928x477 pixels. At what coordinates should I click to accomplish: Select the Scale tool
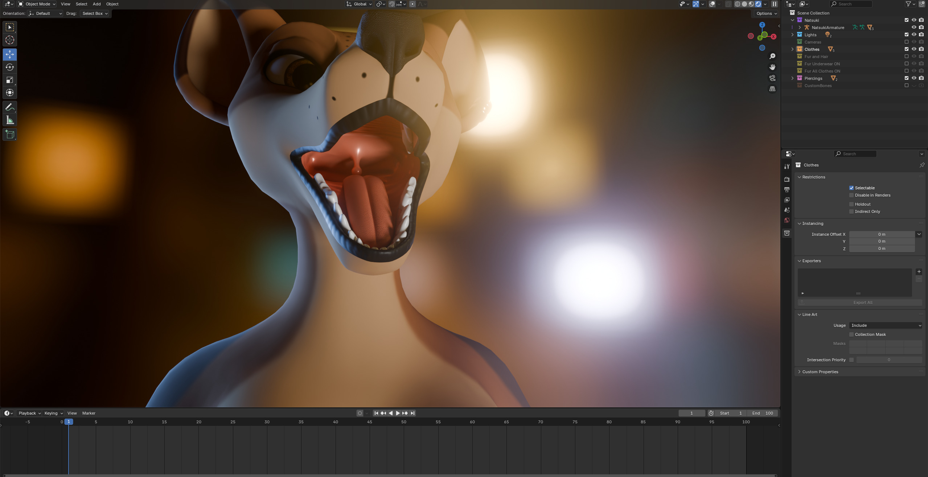(x=10, y=80)
